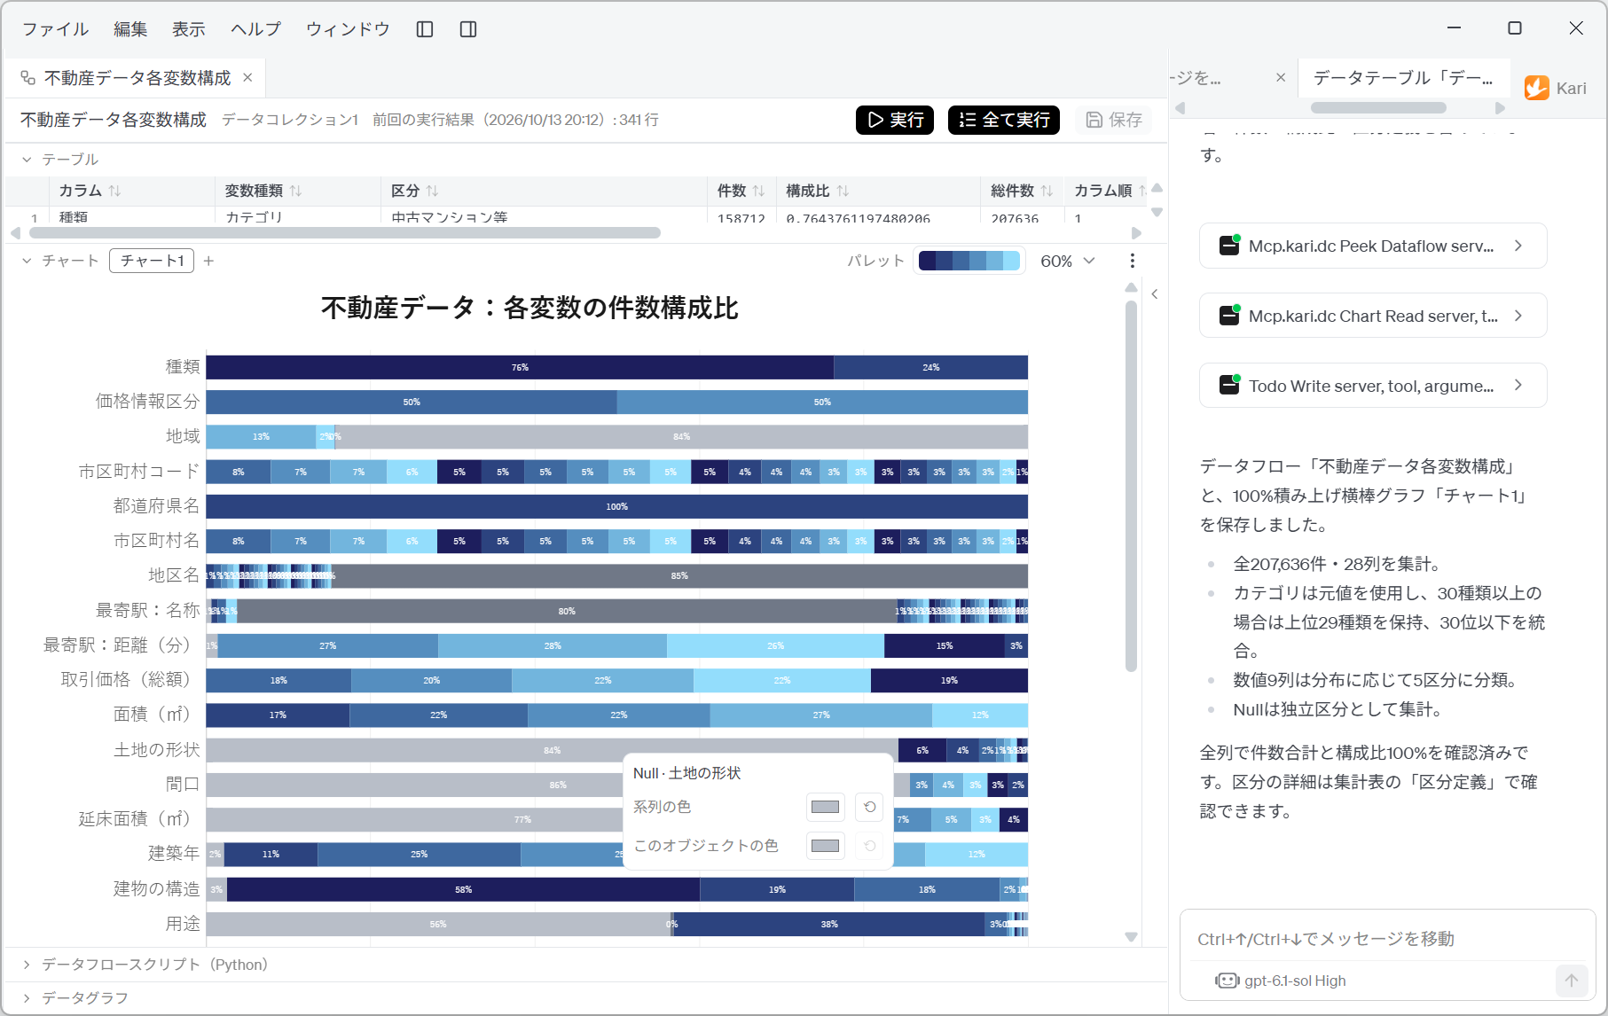1608x1016 pixels.
Task: Click the 保存 save button
Action: pos(1114,120)
